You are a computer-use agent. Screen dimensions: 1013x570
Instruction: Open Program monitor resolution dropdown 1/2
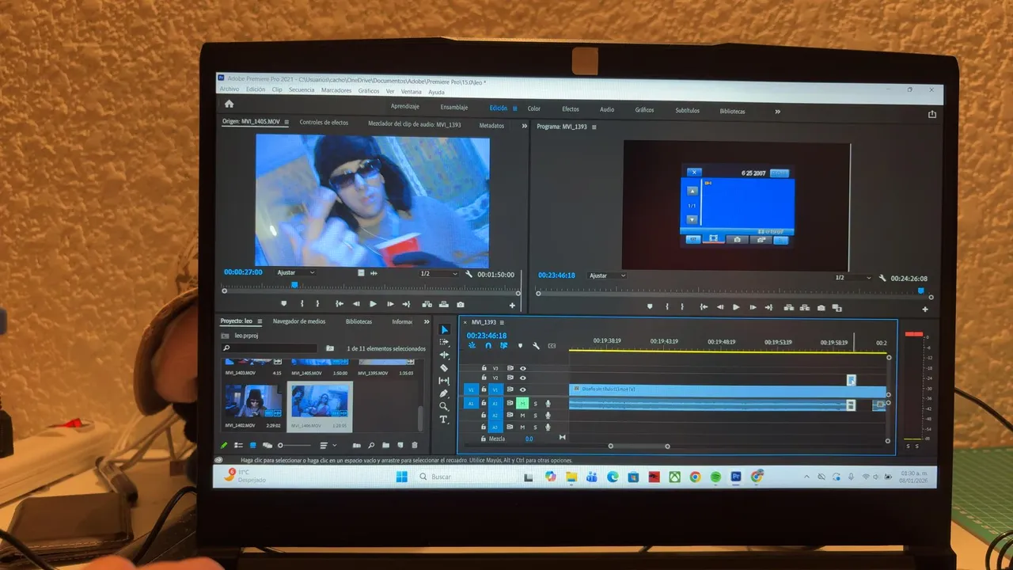point(853,278)
